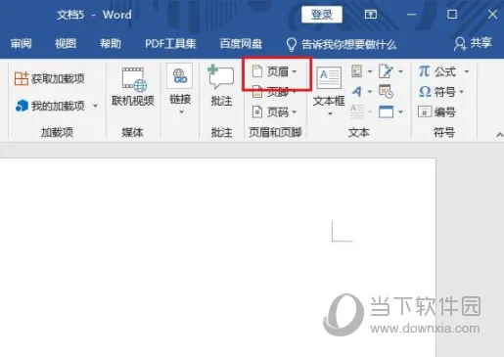Click inside the blank document page

point(217,257)
